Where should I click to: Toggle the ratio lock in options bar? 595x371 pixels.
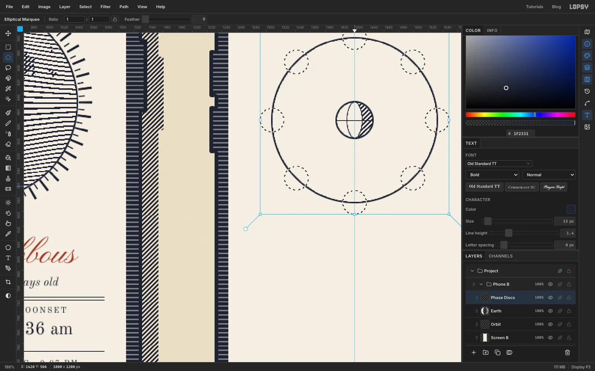[115, 19]
